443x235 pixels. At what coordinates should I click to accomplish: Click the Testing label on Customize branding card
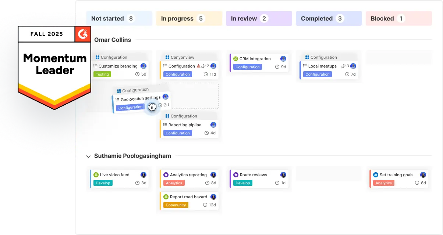[102, 74]
